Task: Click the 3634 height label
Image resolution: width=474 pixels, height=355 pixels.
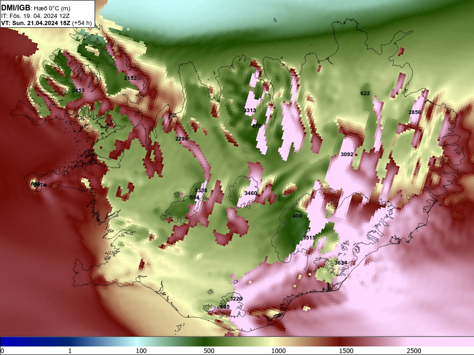Action: (341, 263)
